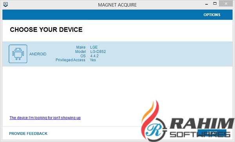
Task: Select the Android device icon
Action: coord(18,54)
